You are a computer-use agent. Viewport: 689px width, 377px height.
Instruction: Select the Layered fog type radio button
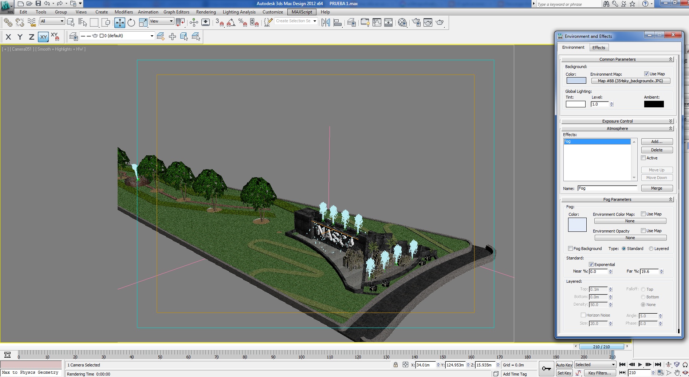pyautogui.click(x=651, y=249)
